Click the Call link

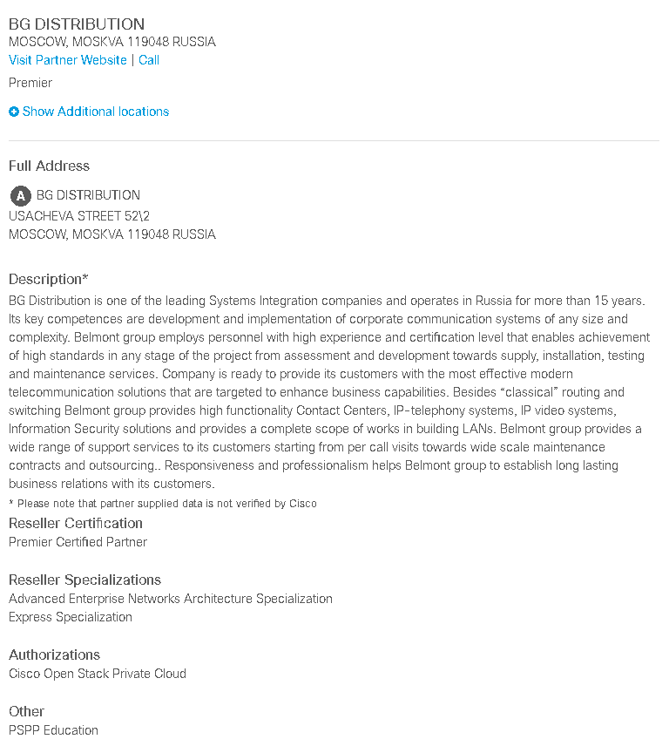point(149,60)
